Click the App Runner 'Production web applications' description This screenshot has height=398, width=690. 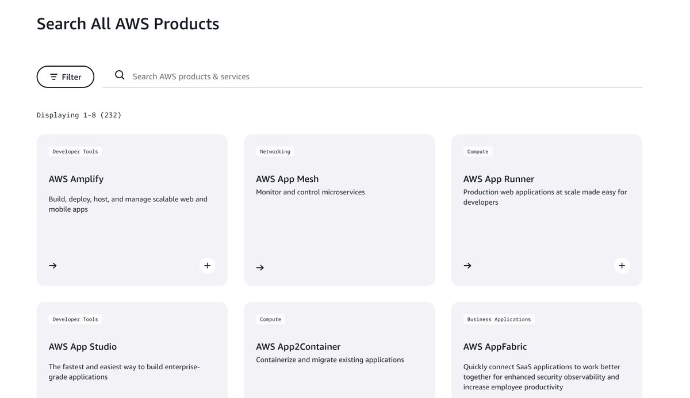(x=545, y=197)
